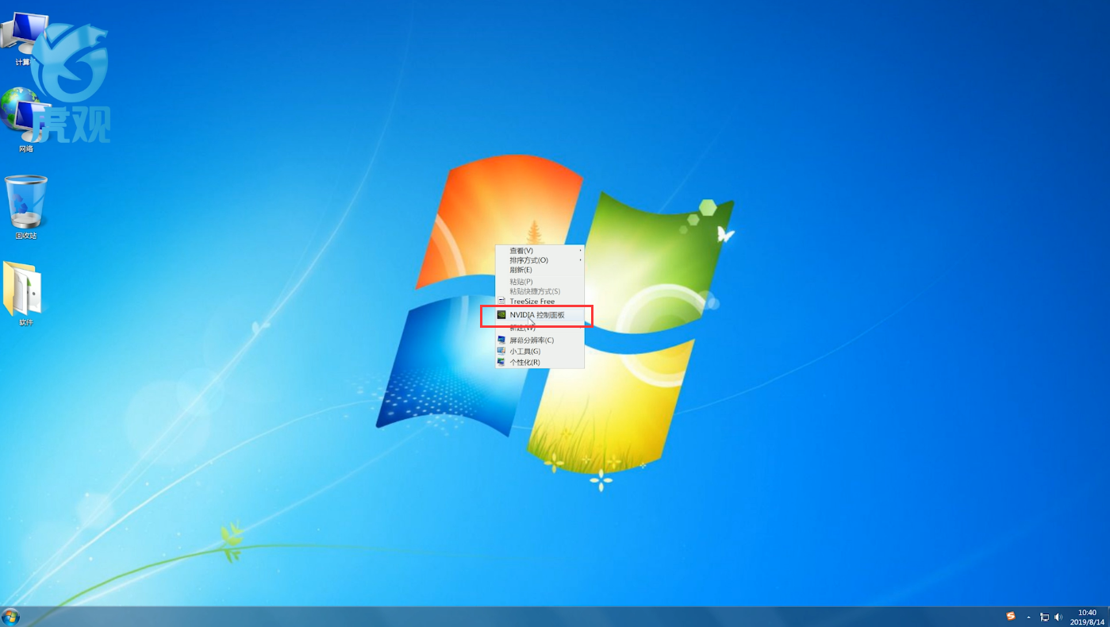Select the 回收站 recycle bin icon

coord(26,207)
